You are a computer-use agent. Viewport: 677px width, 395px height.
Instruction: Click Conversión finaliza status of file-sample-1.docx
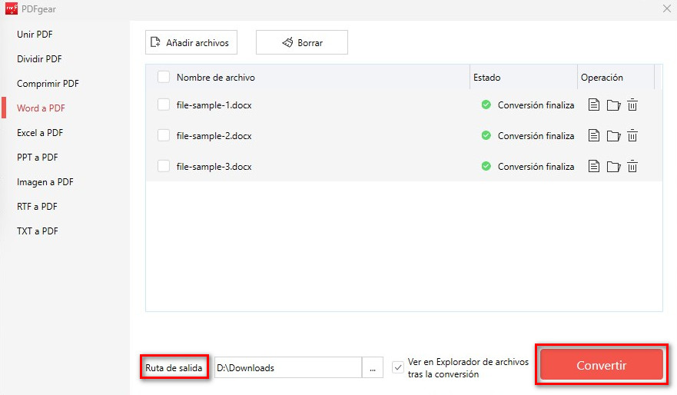(x=536, y=105)
